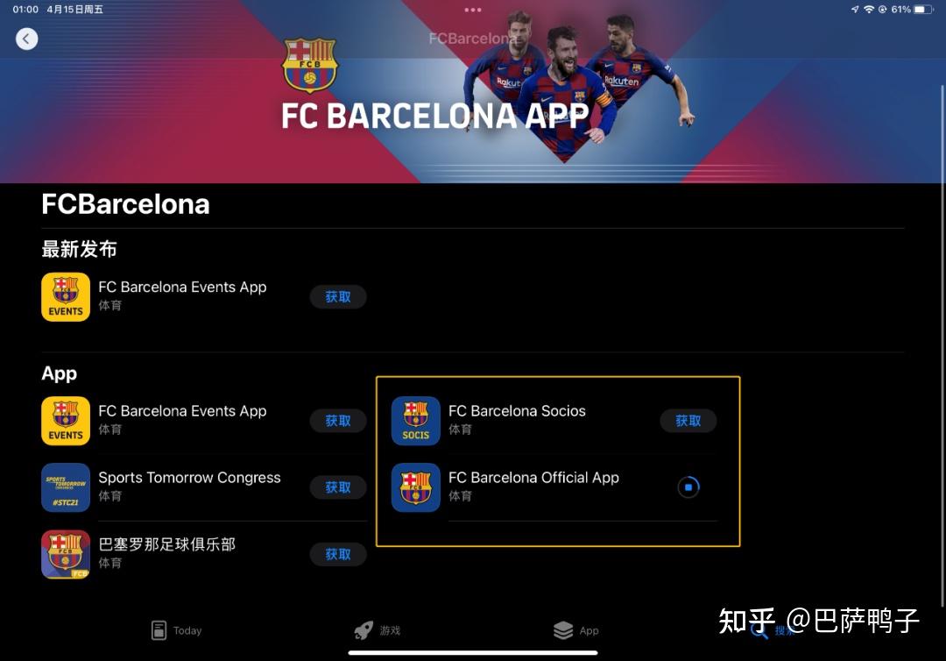Open the search tab magnifier icon
Image resolution: width=946 pixels, height=661 pixels.
coord(759,631)
